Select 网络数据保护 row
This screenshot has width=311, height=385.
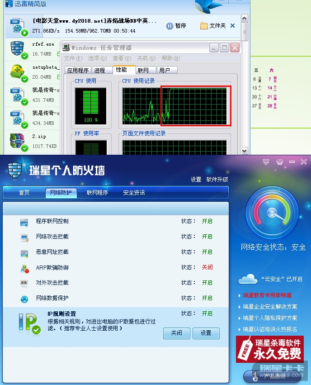116,298
